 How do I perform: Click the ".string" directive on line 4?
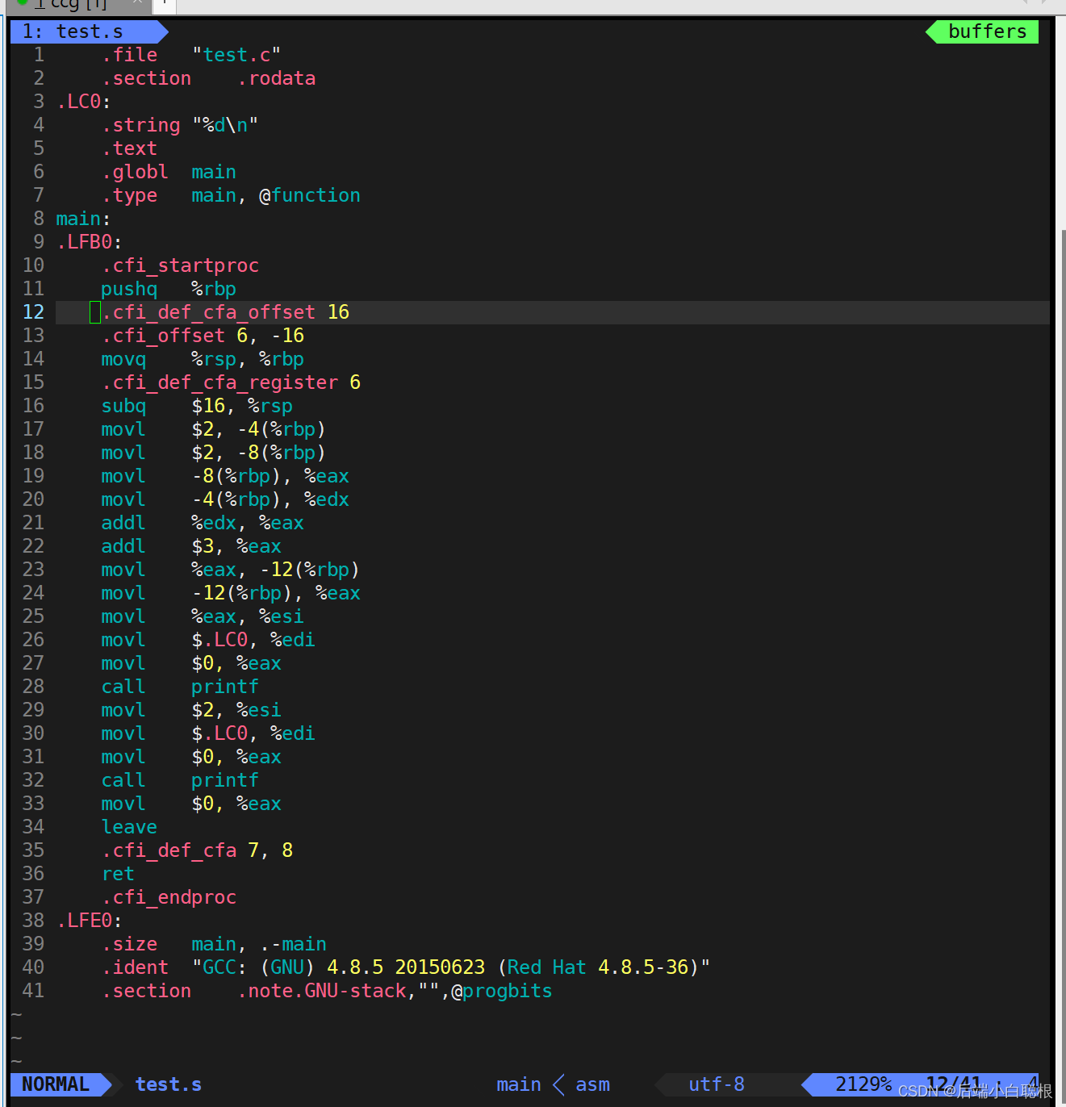coord(140,125)
